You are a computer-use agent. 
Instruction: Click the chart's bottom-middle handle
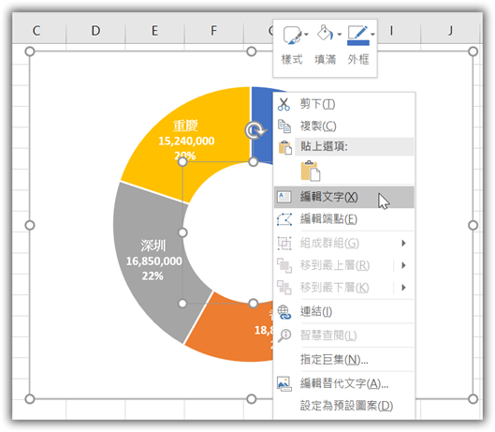[x=252, y=399]
